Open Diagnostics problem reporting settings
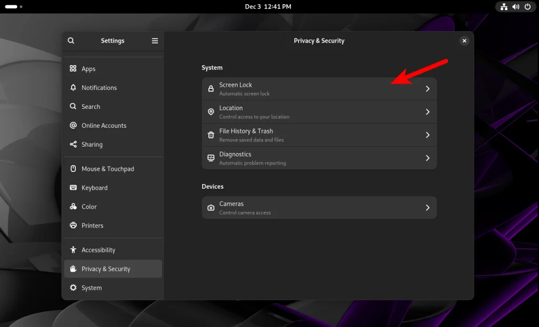This screenshot has height=327, width=539. click(319, 158)
